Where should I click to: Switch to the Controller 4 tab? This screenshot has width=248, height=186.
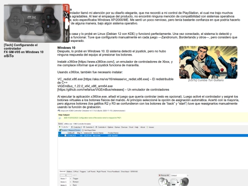coord(101,127)
